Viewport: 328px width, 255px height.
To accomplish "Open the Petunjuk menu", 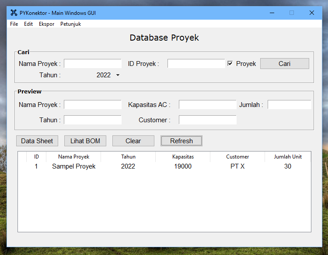I will click(70, 24).
